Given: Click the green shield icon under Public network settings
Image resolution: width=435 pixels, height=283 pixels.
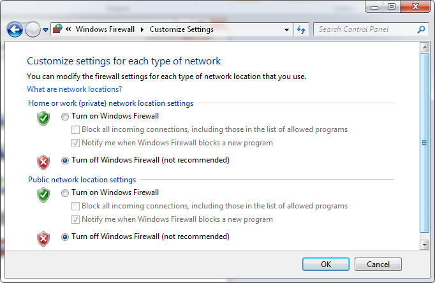Looking at the screenshot, I should click(43, 195).
